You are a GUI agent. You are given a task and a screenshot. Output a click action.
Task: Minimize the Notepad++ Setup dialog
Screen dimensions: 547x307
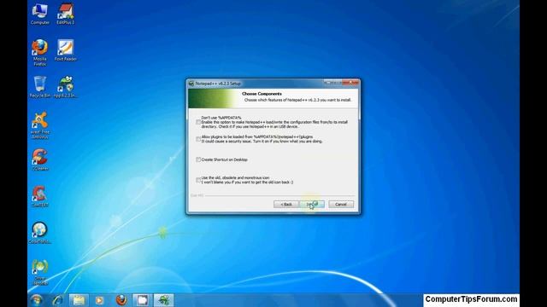click(328, 83)
